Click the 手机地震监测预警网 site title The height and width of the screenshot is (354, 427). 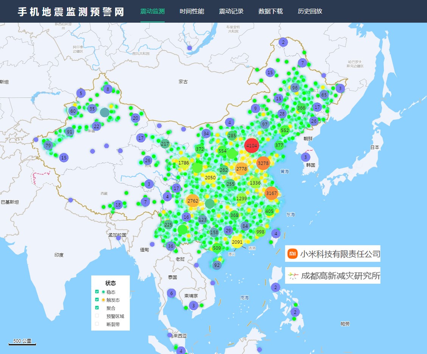[71, 12]
